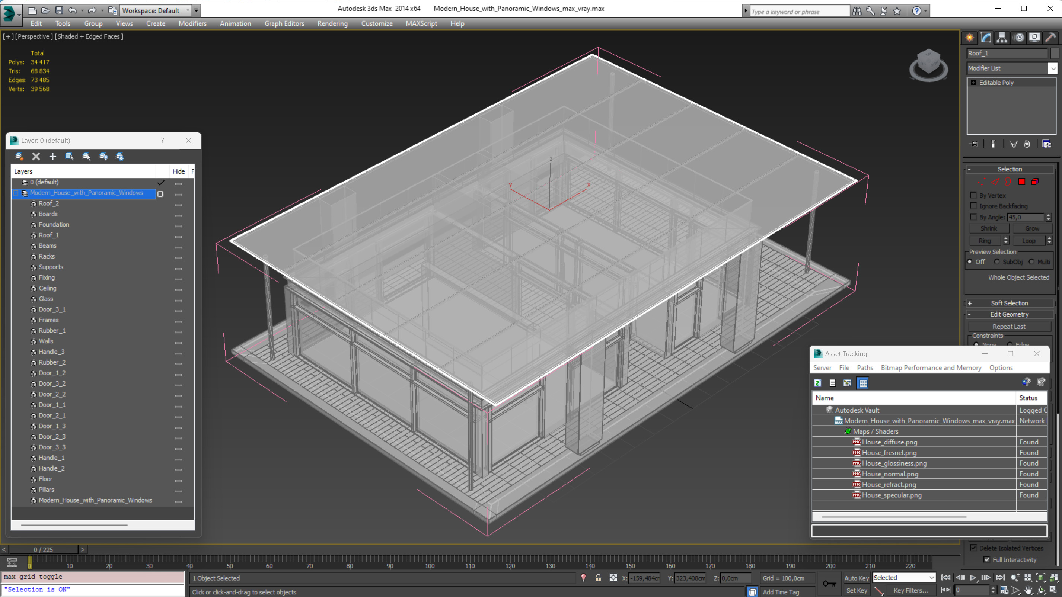Open the Utilities command panel tab

(1050, 38)
